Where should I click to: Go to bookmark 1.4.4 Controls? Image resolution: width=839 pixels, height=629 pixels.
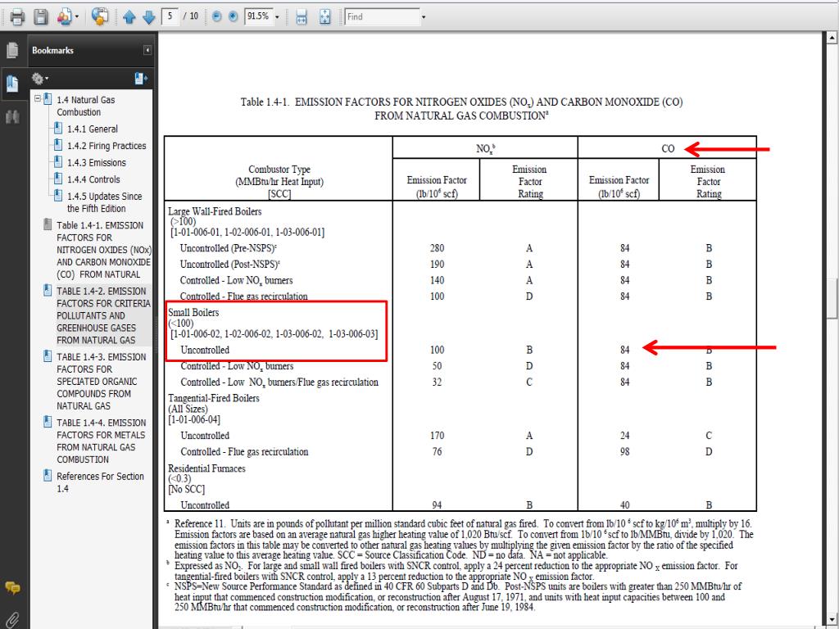pos(93,179)
